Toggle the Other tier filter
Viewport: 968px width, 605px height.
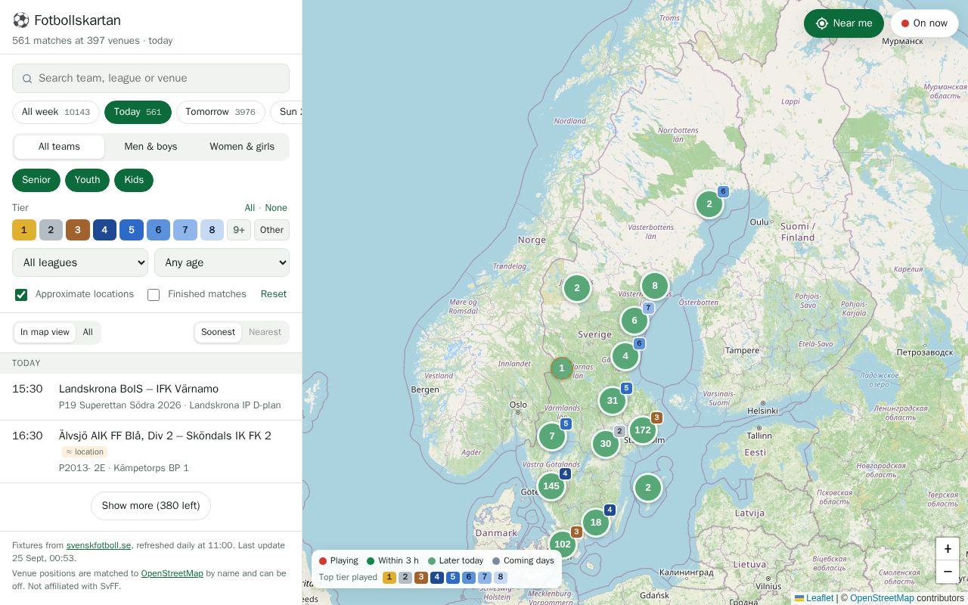coord(271,230)
